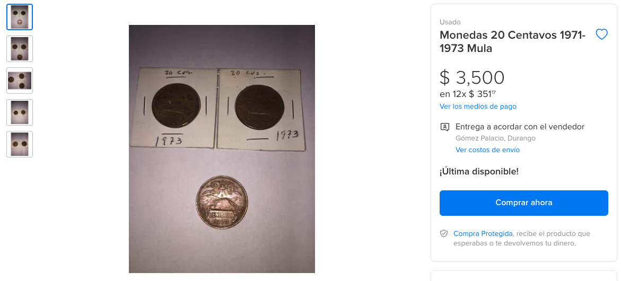Select the second coin thumbnail

pyautogui.click(x=20, y=49)
